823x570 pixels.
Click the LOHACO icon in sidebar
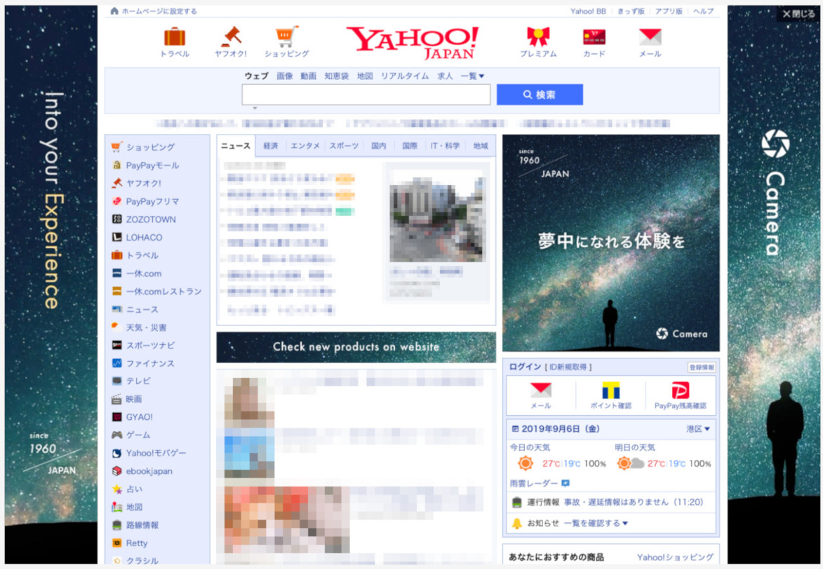pyautogui.click(x=116, y=237)
